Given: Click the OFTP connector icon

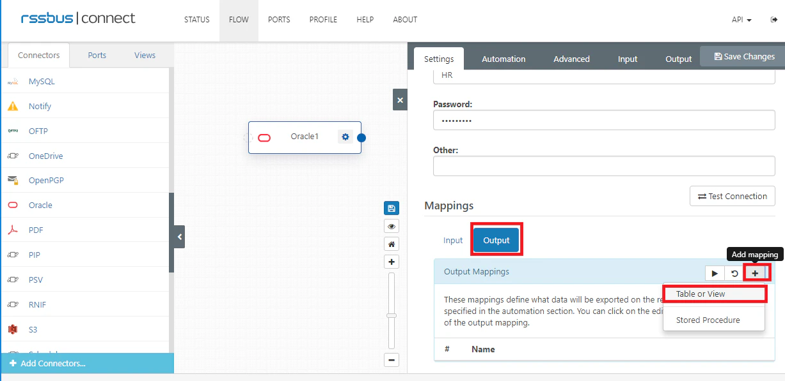Looking at the screenshot, I should pos(13,131).
